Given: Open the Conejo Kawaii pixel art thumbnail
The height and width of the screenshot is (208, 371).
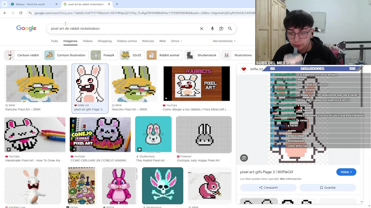Looking at the screenshot, I should (100, 135).
